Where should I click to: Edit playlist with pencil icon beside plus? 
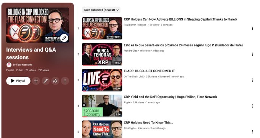pos(45,81)
